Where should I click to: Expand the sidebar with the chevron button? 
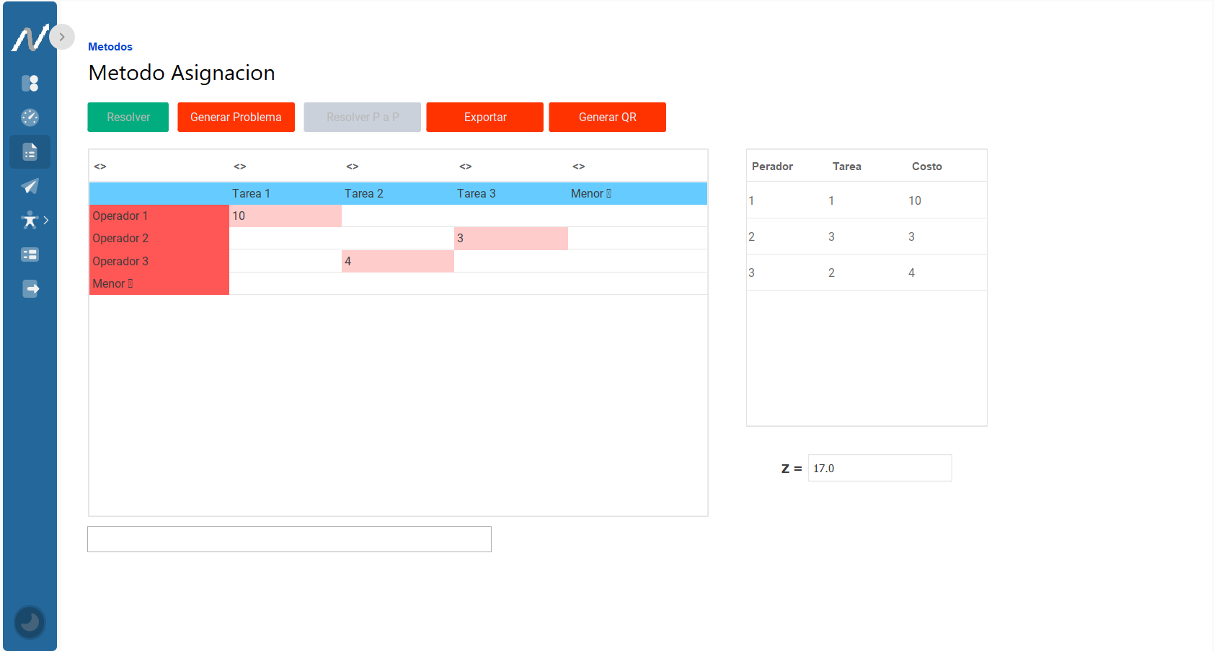pyautogui.click(x=62, y=37)
